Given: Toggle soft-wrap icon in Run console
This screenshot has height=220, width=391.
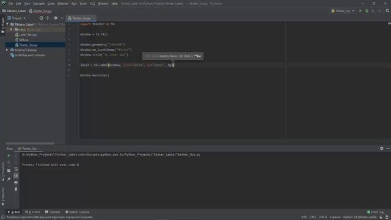Looking at the screenshot, I should tap(16, 170).
